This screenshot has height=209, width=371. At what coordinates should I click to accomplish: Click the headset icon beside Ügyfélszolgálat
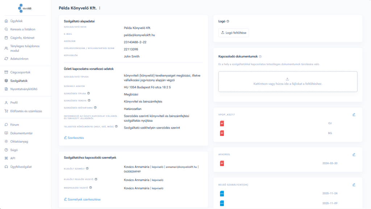(x=6, y=167)
